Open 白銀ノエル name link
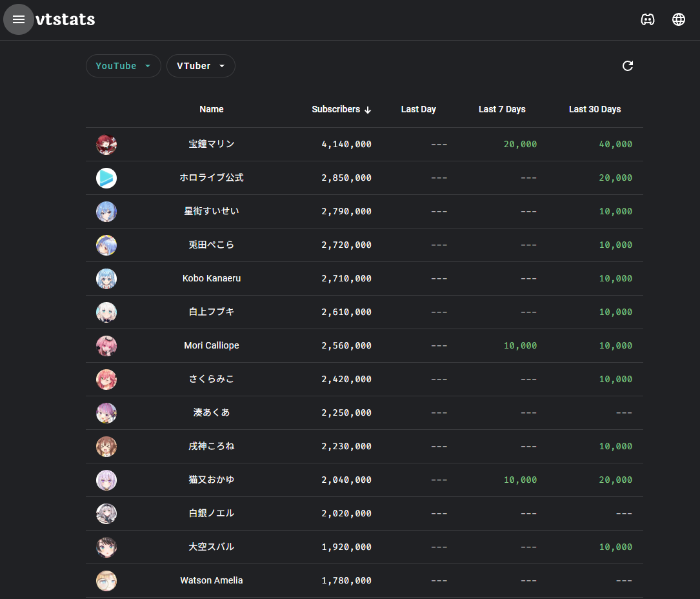This screenshot has height=599, width=700. (211, 513)
